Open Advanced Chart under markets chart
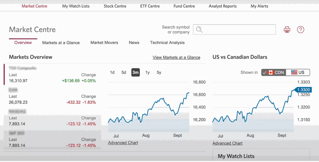This screenshot has width=319, height=162. 123,143
